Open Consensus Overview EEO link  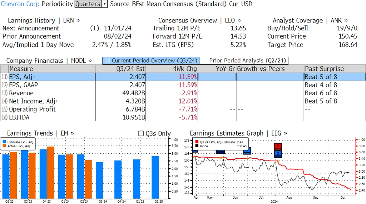(199, 20)
